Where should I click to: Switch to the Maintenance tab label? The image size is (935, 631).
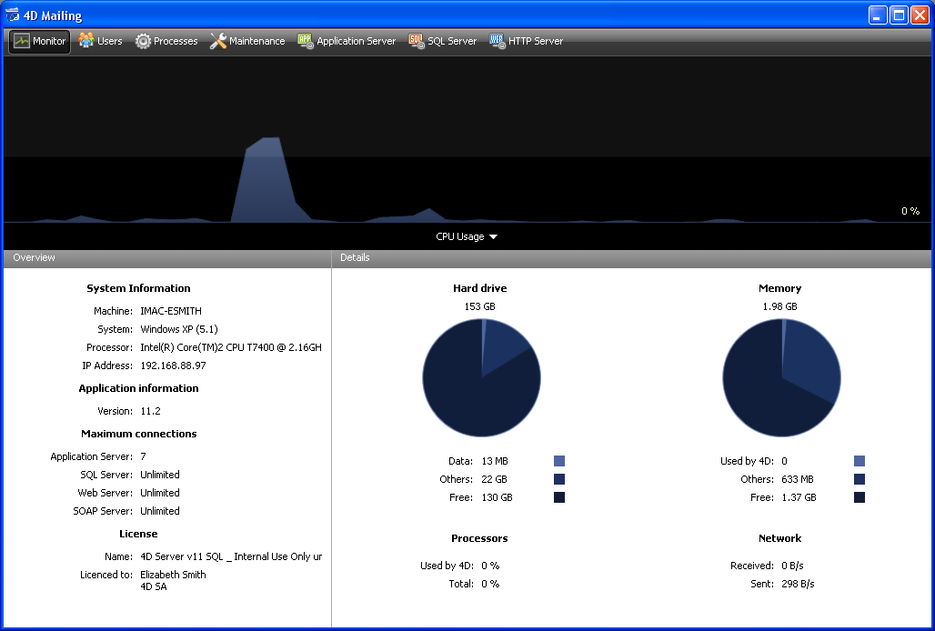coord(256,41)
